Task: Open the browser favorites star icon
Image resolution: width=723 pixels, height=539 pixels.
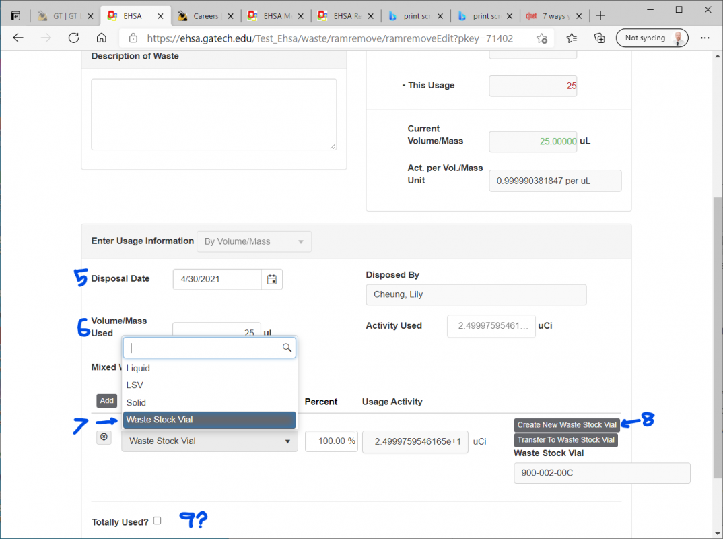Action: (572, 38)
